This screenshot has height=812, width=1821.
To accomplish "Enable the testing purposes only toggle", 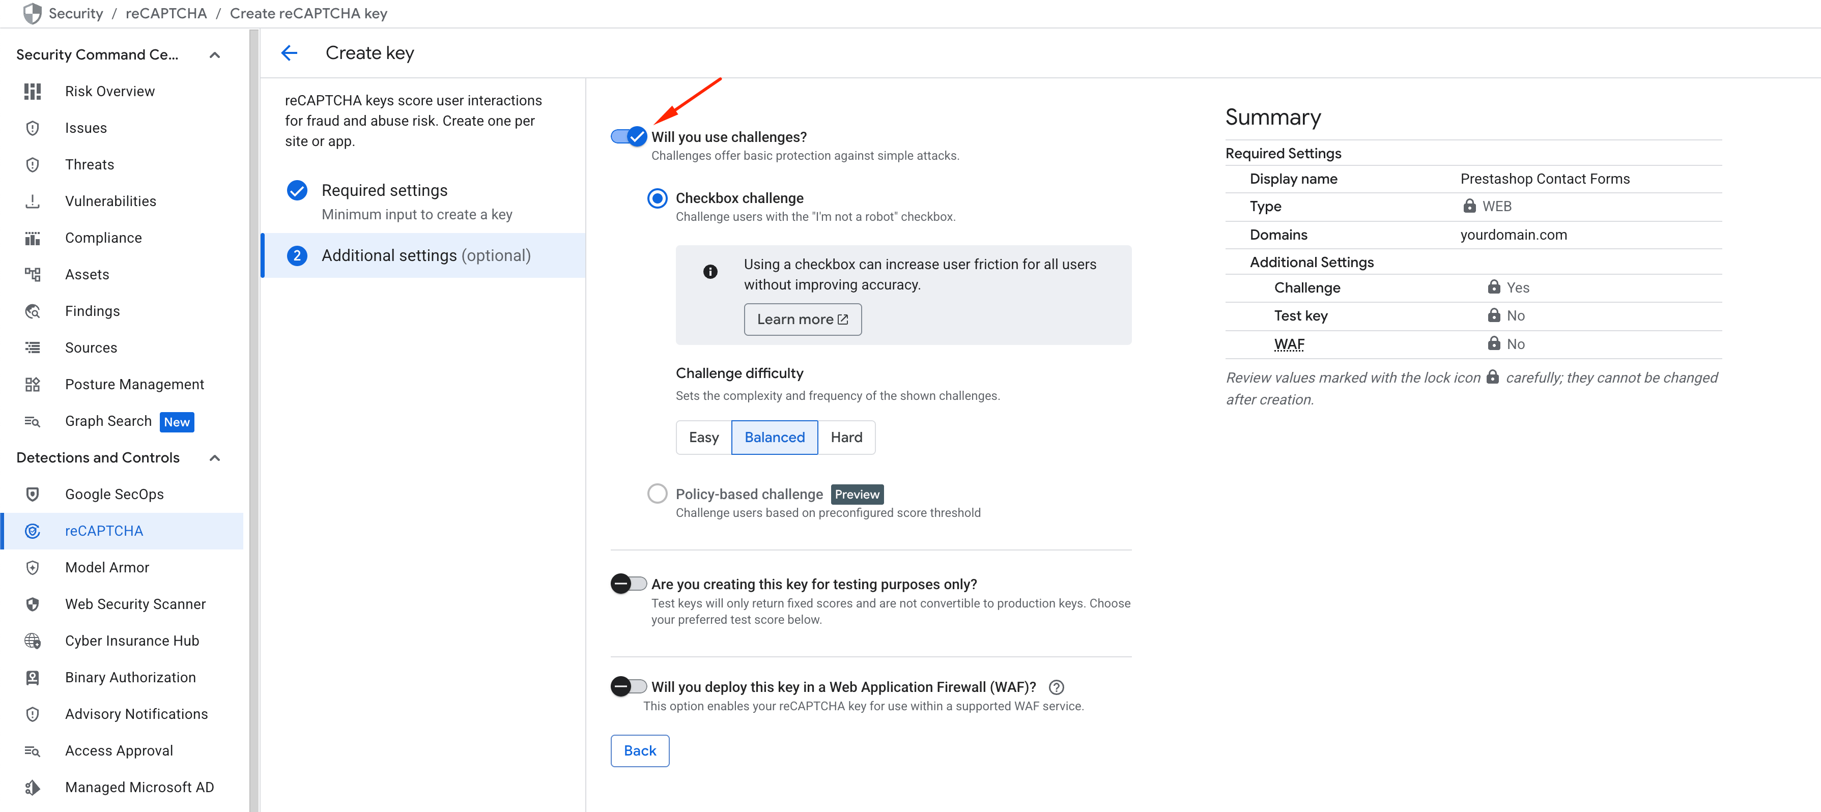I will 628,584.
